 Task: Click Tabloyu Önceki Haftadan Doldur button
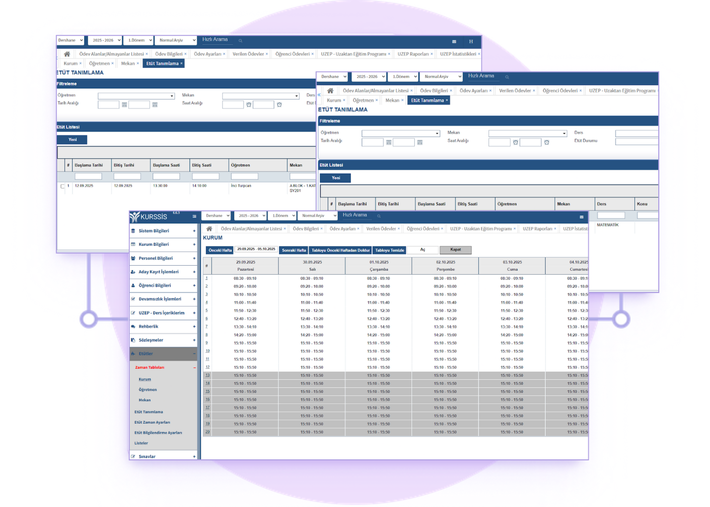tap(340, 250)
